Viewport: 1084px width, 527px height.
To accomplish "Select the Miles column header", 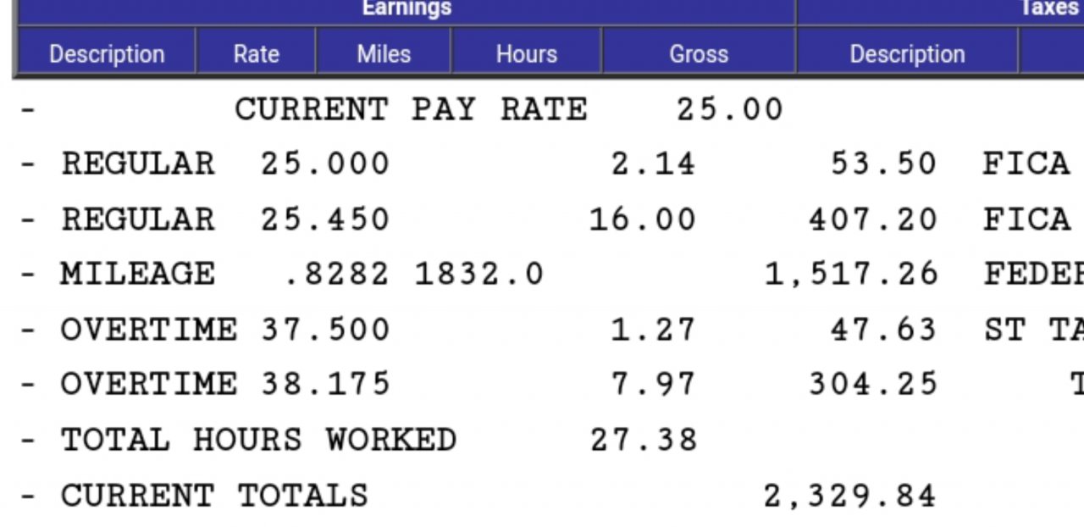I will coord(384,53).
